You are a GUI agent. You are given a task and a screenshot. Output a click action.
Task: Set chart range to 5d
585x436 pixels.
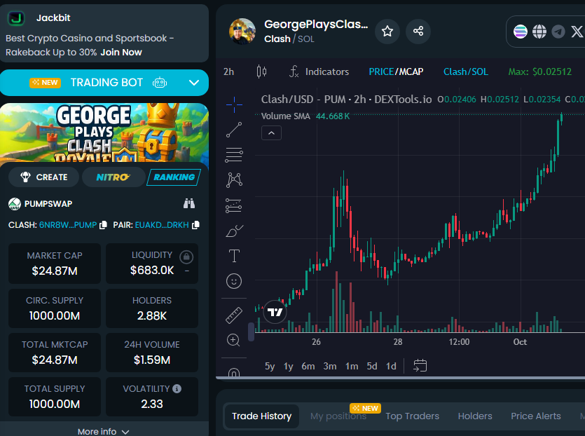tap(372, 366)
